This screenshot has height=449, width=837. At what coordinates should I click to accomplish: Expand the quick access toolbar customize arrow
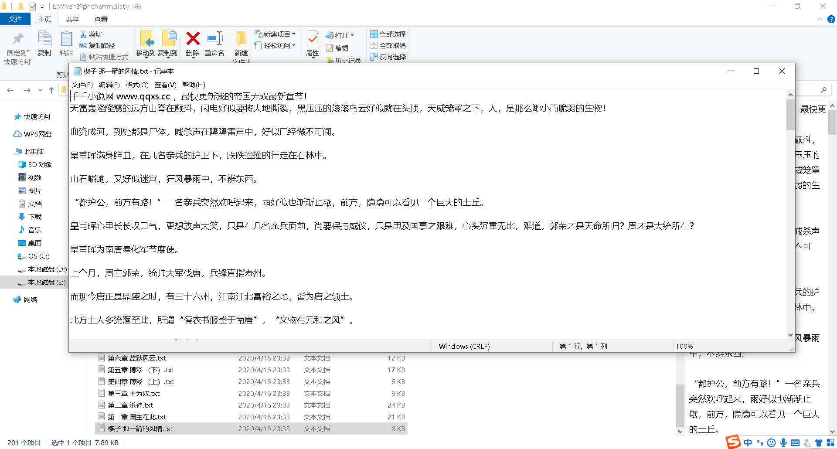[x=42, y=7]
